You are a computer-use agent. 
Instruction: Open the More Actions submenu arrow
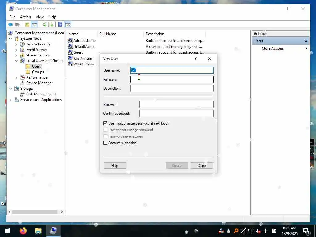pyautogui.click(x=306, y=48)
